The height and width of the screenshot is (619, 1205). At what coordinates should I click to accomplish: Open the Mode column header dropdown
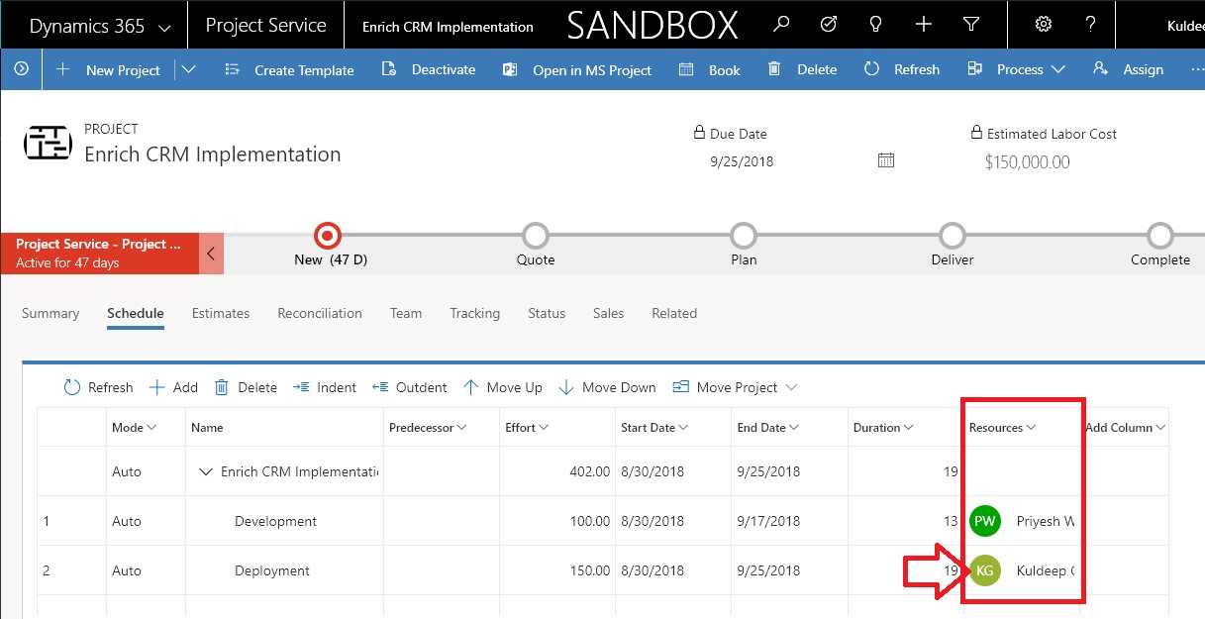pyautogui.click(x=151, y=428)
